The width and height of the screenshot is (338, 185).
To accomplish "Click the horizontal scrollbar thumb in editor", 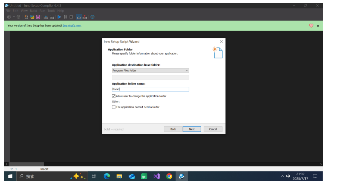I will point(26,164).
